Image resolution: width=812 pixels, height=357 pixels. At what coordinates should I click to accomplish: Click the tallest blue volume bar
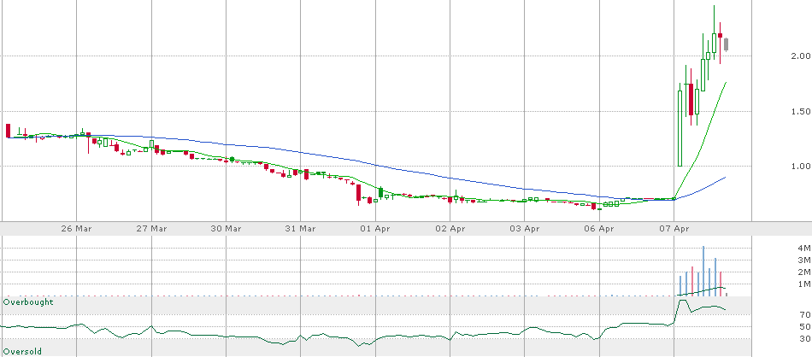(703, 271)
